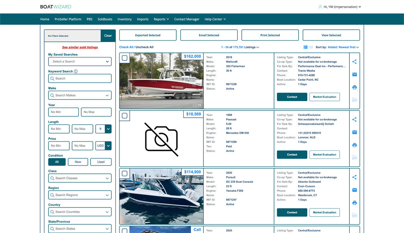404x233 pixels.
Task: Click email icon for Wellcraft listing
Action: click(354, 74)
